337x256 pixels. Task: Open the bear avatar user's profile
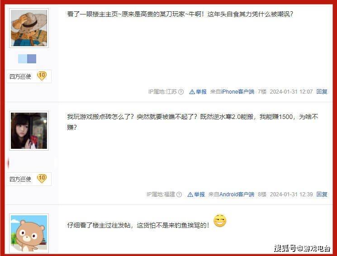click(29, 233)
